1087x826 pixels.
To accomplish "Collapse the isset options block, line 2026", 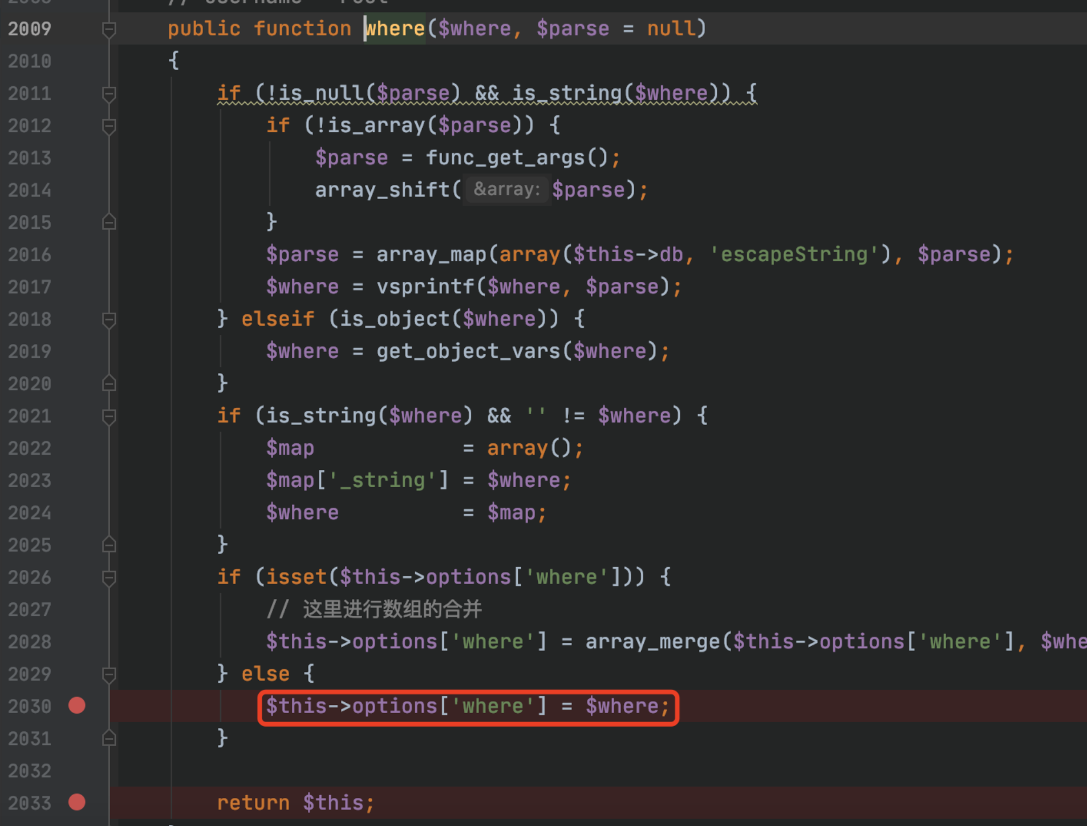I will [x=109, y=578].
